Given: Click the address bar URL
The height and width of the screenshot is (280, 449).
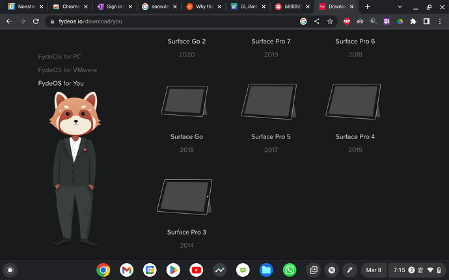Looking at the screenshot, I should click(90, 21).
